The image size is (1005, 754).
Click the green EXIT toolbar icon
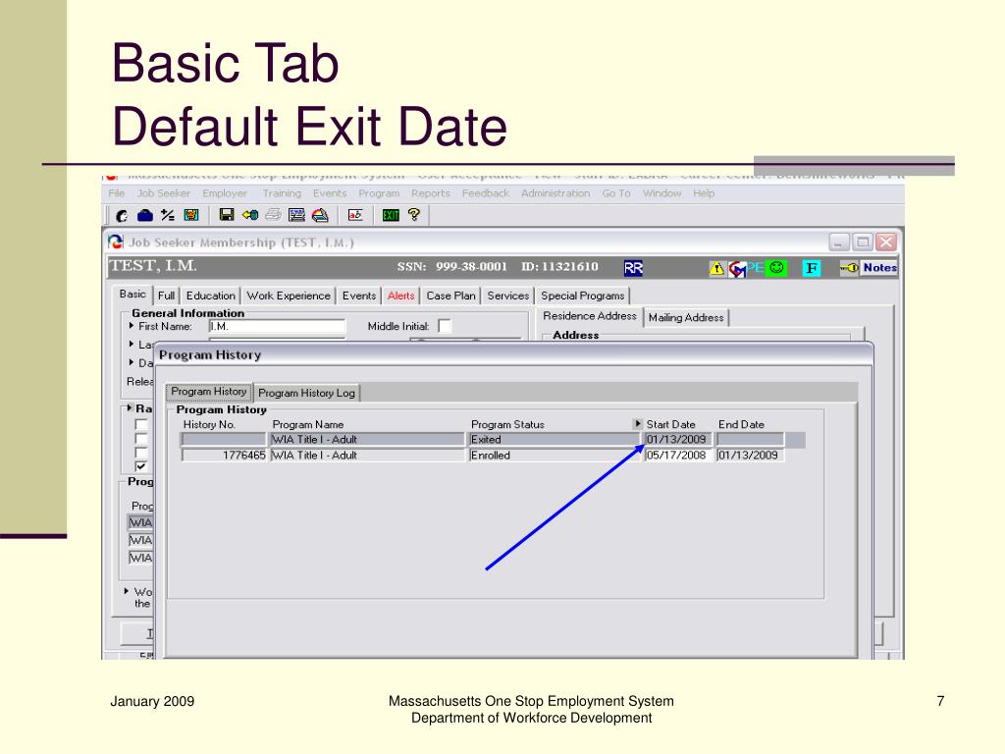[391, 215]
